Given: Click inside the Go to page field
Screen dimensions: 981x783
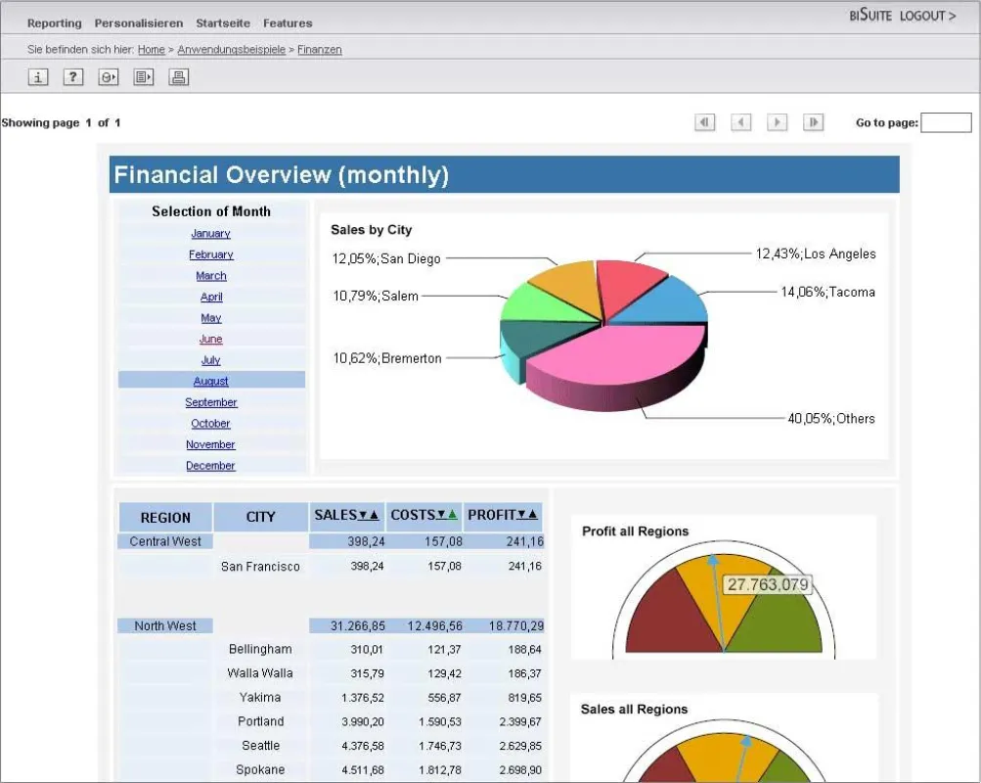Looking at the screenshot, I should click(x=946, y=122).
